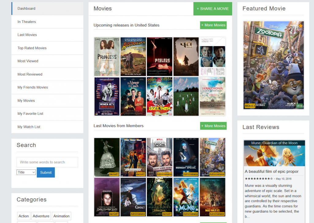Open the Dances with Wolves poster
This screenshot has height=223, width=314.
point(107,197)
